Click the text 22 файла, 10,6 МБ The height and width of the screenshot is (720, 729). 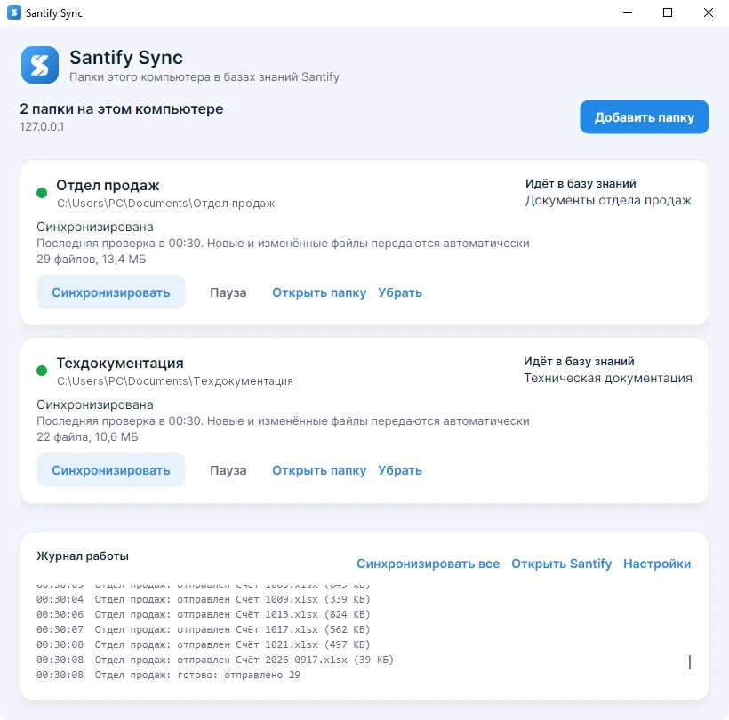pos(87,436)
